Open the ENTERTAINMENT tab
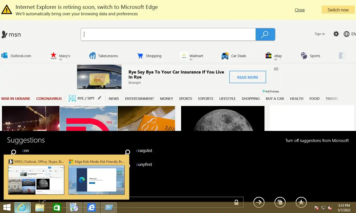The width and height of the screenshot is (356, 213). [139, 98]
